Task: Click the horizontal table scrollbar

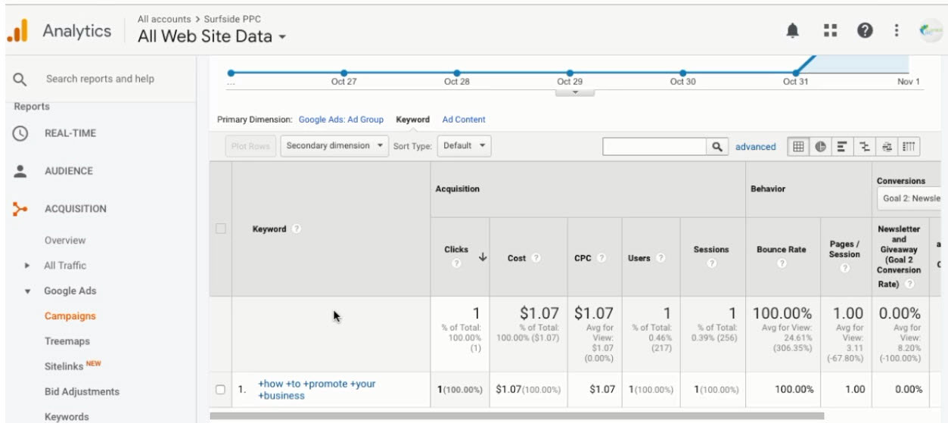Action: 517,415
